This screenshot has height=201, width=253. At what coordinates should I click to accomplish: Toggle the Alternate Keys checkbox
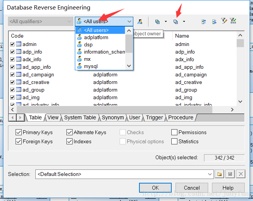tap(70, 132)
